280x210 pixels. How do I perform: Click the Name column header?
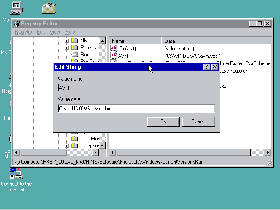click(135, 41)
